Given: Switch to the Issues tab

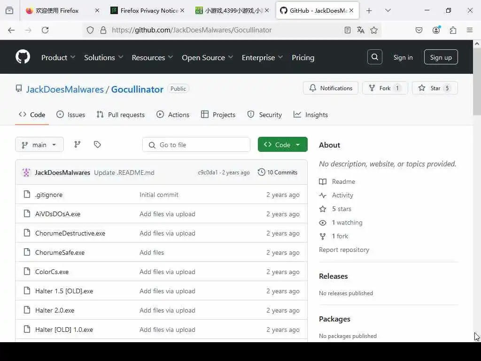Looking at the screenshot, I should 71,115.
